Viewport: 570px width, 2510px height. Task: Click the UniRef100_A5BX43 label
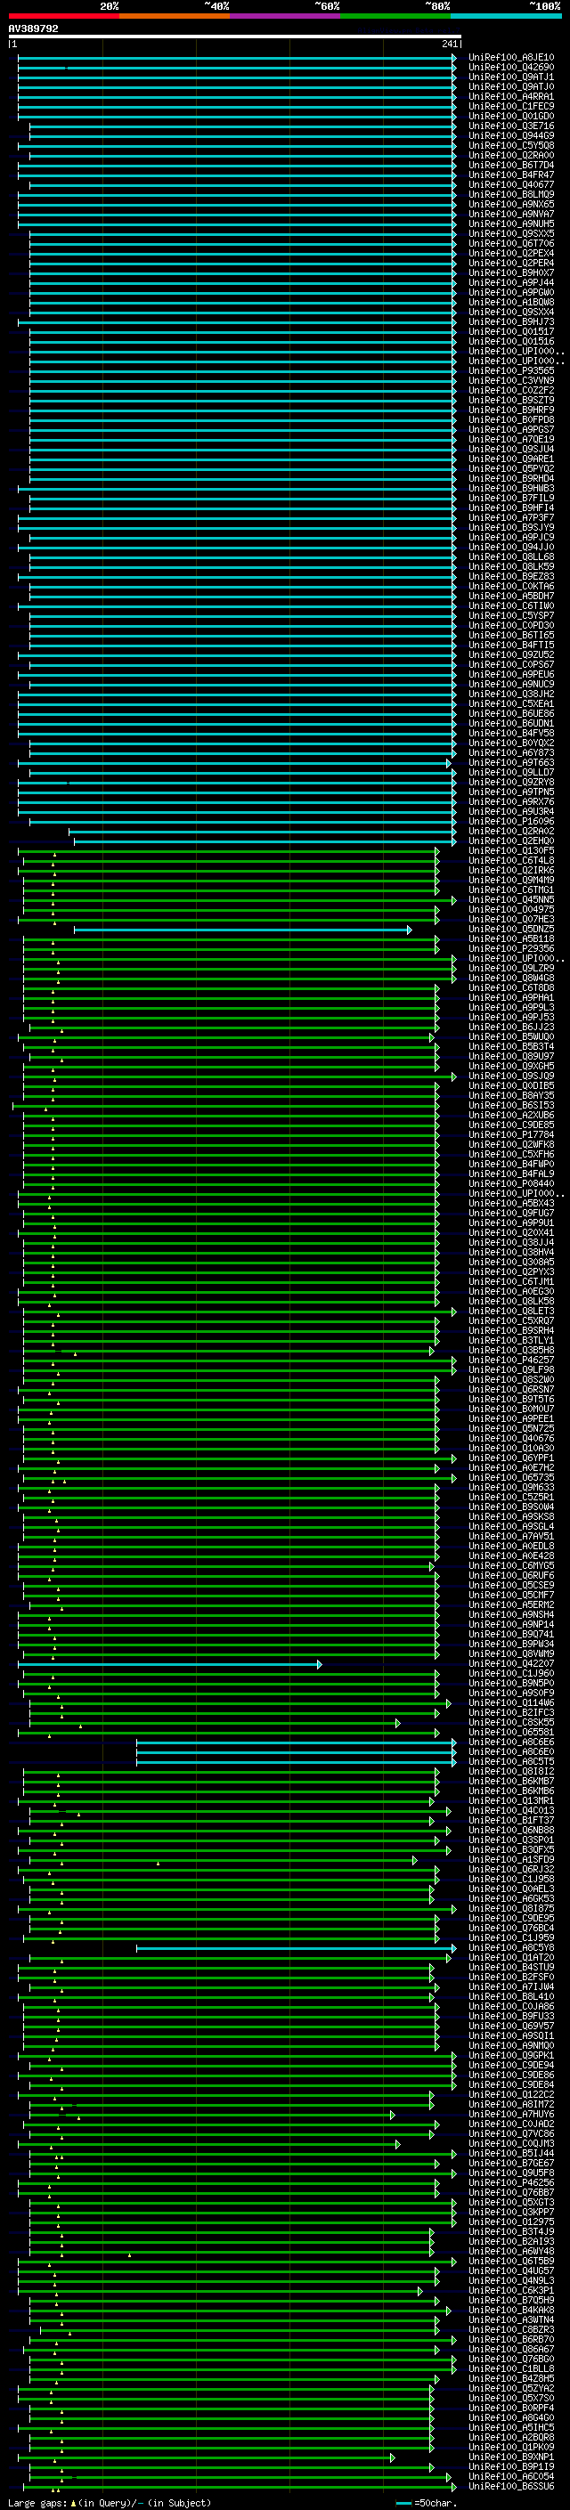(511, 1204)
